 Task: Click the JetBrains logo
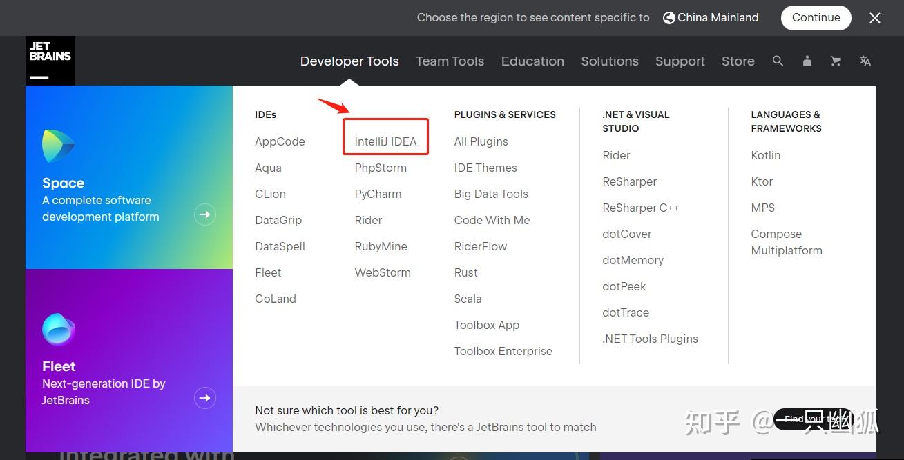(x=50, y=61)
